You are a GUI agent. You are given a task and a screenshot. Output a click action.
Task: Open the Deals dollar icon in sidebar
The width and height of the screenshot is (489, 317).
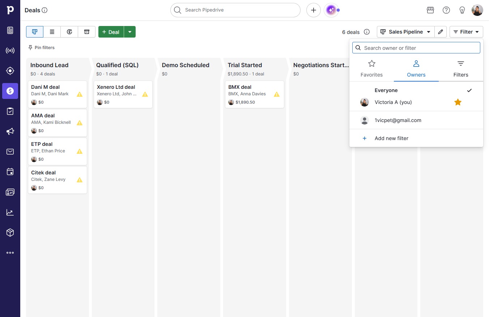(x=10, y=91)
